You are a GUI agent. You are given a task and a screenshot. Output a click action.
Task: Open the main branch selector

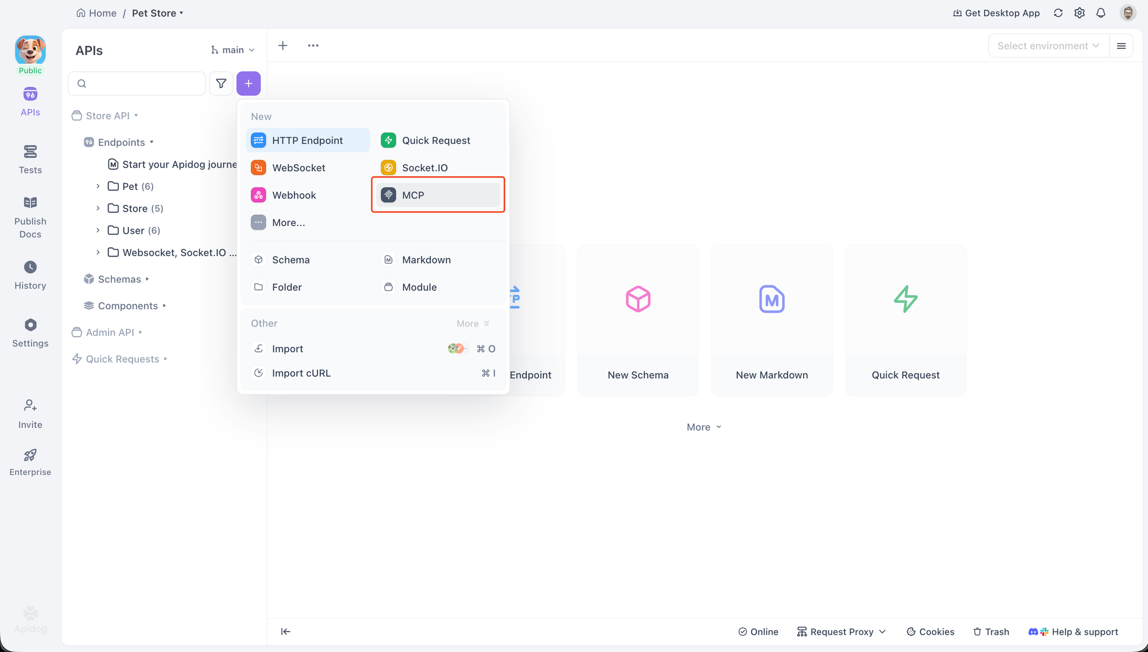(x=232, y=49)
